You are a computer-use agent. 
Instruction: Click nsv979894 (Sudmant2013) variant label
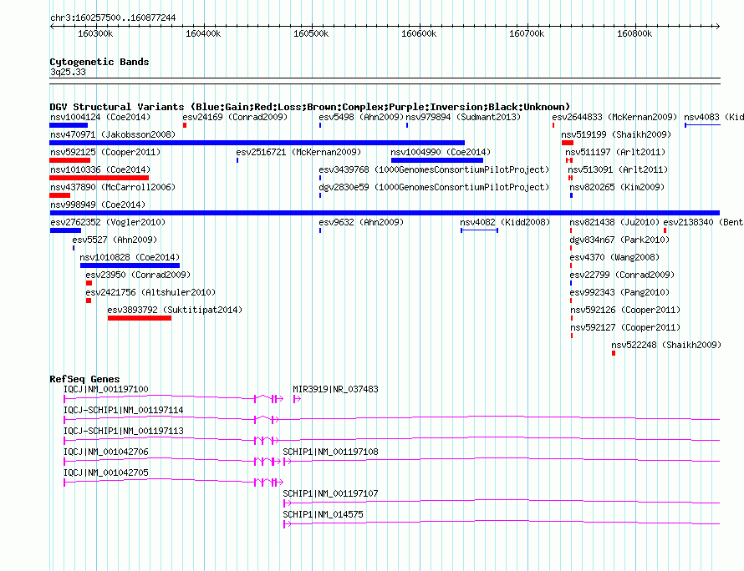[x=463, y=117]
